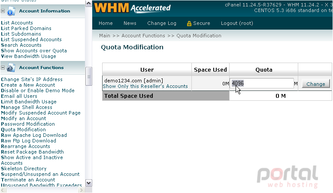333x193 pixels.
Task: Open Create a New Account
Action: (x=28, y=85)
